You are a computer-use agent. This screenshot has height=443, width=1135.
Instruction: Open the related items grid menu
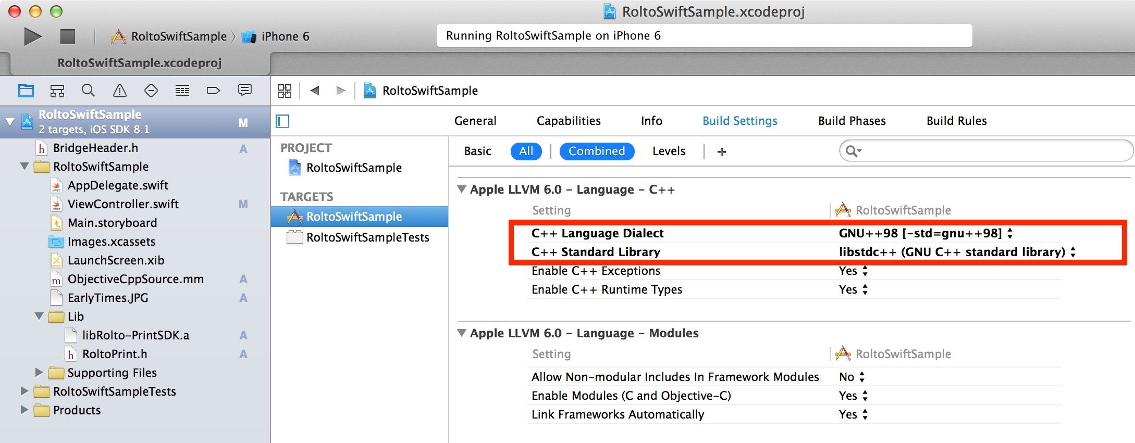(x=285, y=91)
